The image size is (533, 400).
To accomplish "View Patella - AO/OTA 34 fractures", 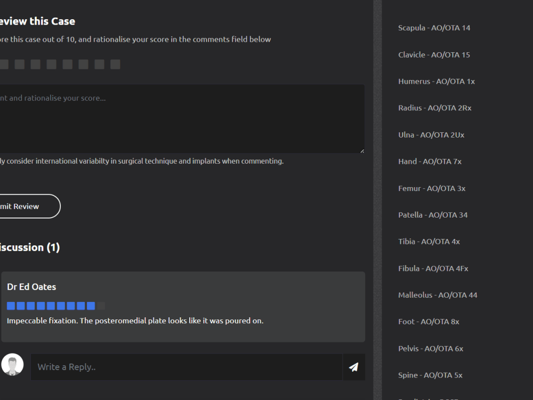I will [x=433, y=214].
